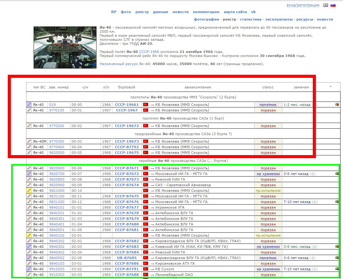Viewport: 343px width, 279px height.
Task: Click the edit pencil next to CCCP-19672
Action: pyautogui.click(x=29, y=126)
